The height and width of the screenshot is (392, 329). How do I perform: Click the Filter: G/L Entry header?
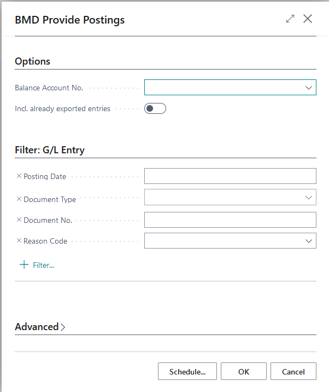[50, 149]
